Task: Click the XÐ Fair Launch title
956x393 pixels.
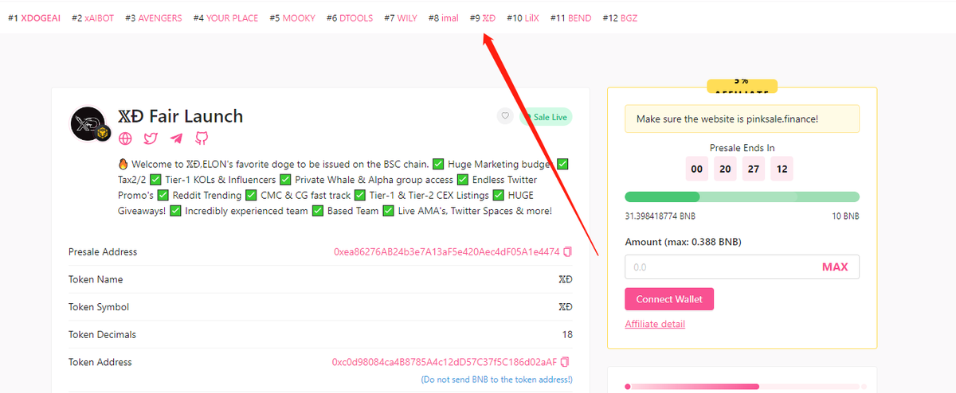Action: [x=180, y=116]
